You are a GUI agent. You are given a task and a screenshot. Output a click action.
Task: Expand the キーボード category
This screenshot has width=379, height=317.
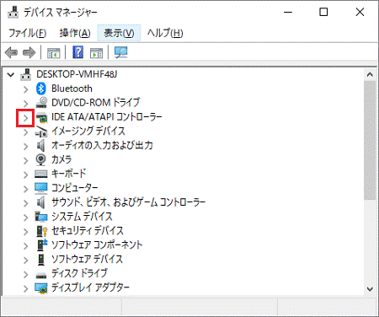click(26, 175)
